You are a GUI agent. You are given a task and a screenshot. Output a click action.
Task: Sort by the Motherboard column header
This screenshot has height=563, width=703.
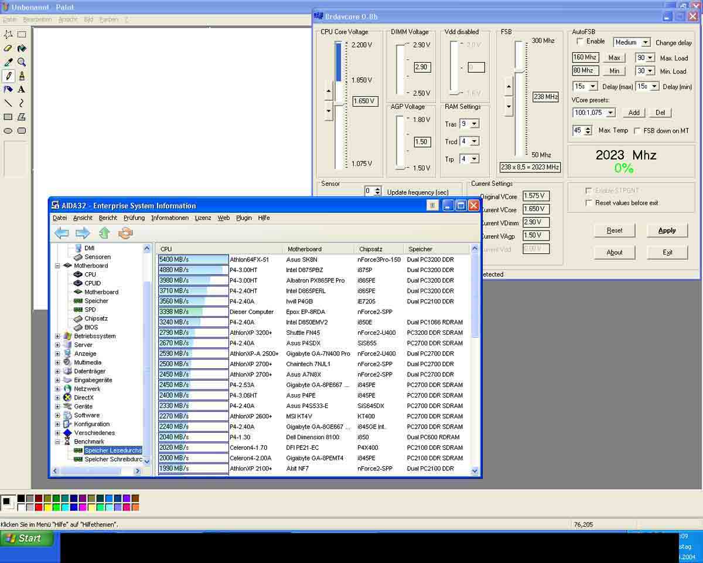[x=319, y=249]
